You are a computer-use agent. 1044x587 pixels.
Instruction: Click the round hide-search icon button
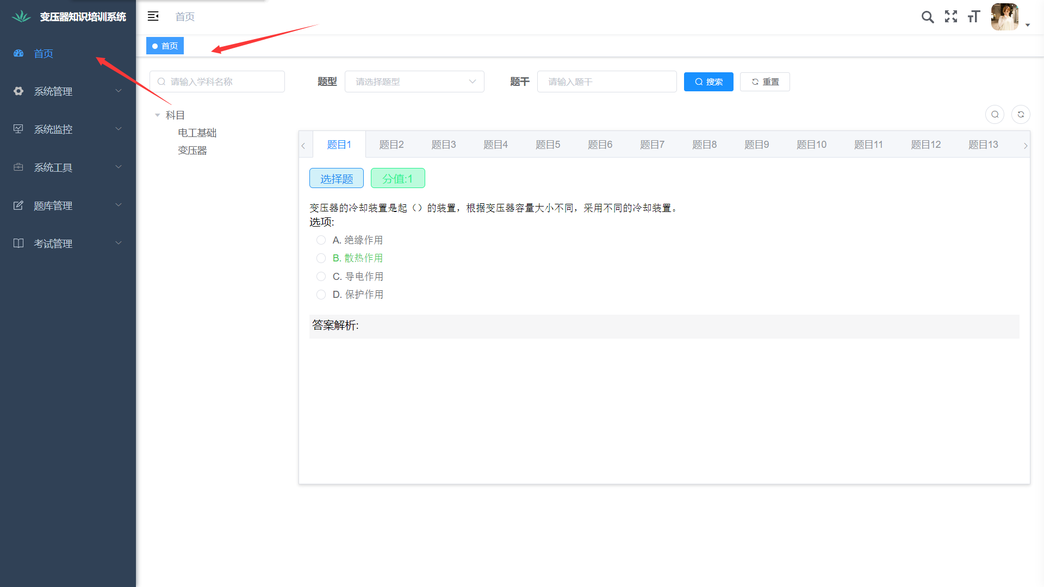coord(995,114)
